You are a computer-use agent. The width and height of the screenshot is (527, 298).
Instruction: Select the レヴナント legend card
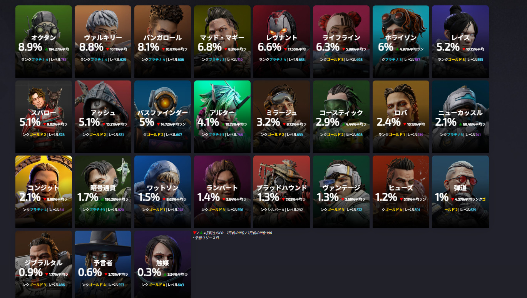pos(281,42)
